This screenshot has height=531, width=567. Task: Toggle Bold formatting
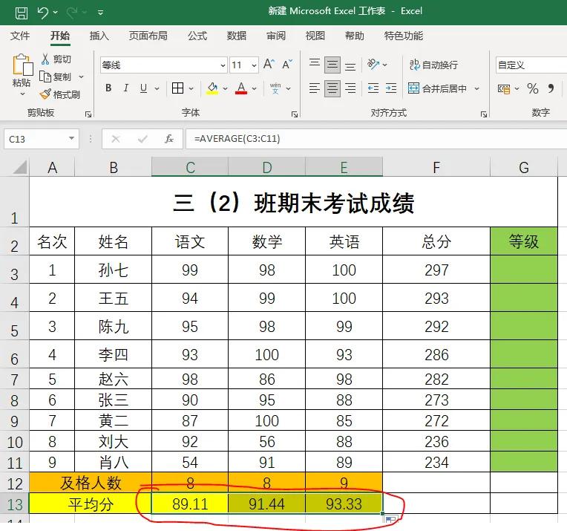(108, 88)
